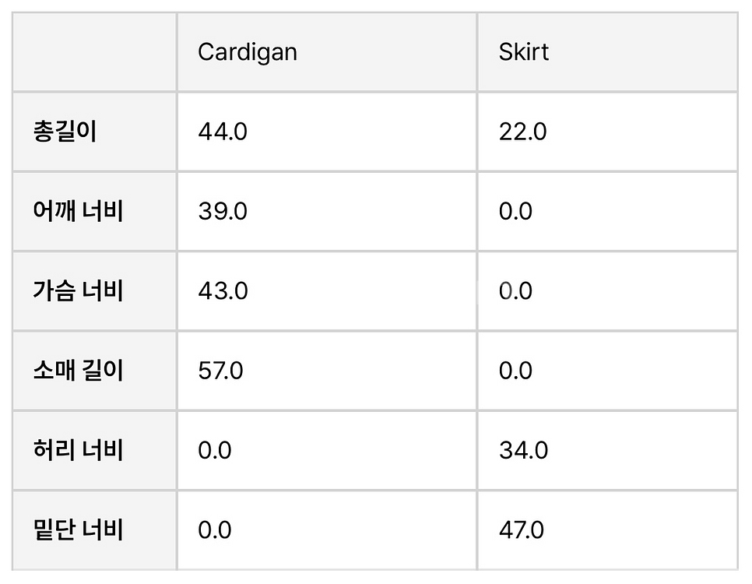The image size is (752, 584).
Task: Select the 소매 길이 row label
Action: 78,371
